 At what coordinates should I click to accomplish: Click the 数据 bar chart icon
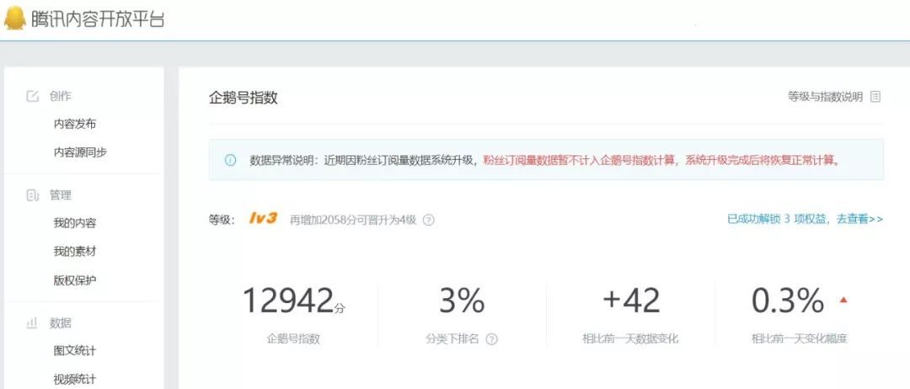point(33,323)
